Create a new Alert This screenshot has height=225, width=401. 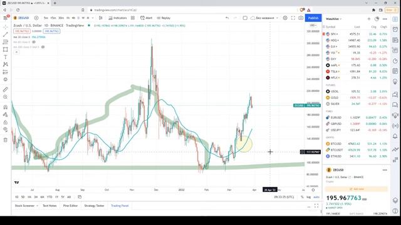146,18
